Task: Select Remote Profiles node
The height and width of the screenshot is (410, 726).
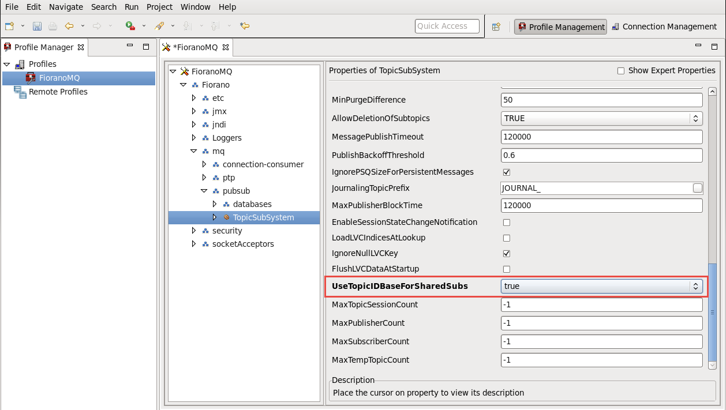Action: (x=58, y=92)
